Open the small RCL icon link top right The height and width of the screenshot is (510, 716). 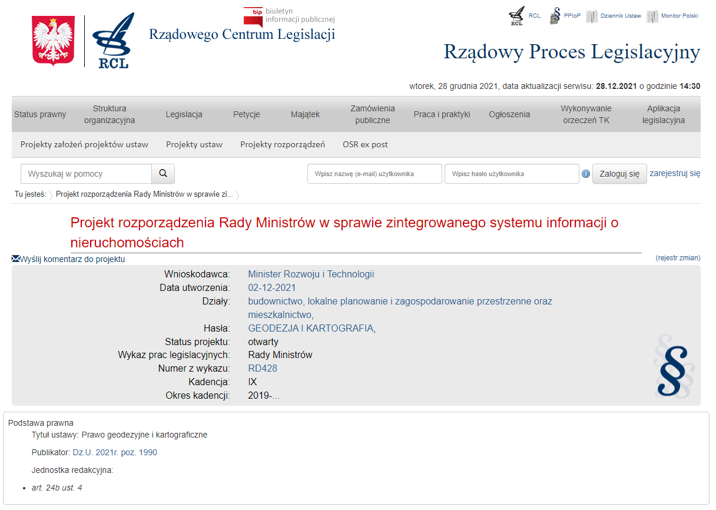(516, 16)
